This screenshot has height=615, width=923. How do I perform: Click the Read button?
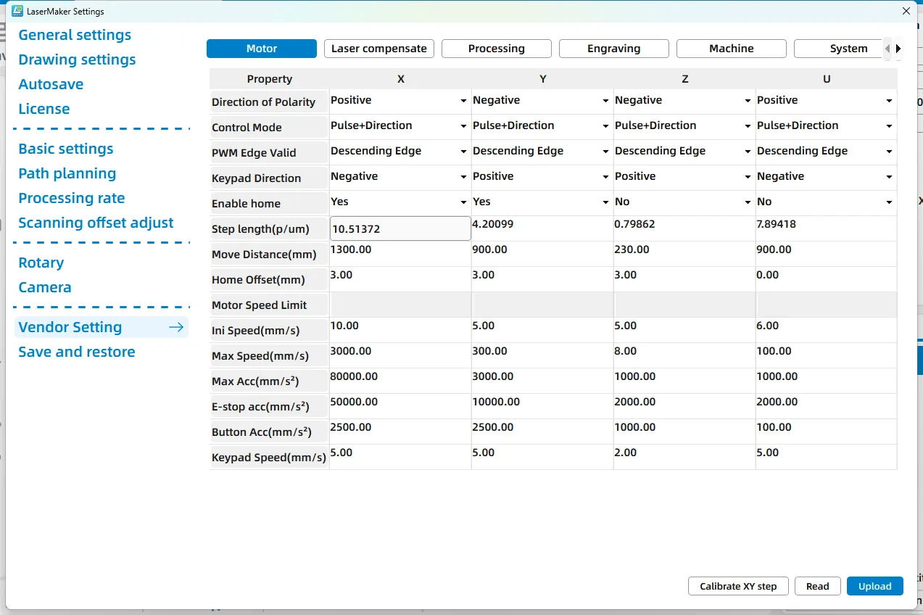[817, 586]
